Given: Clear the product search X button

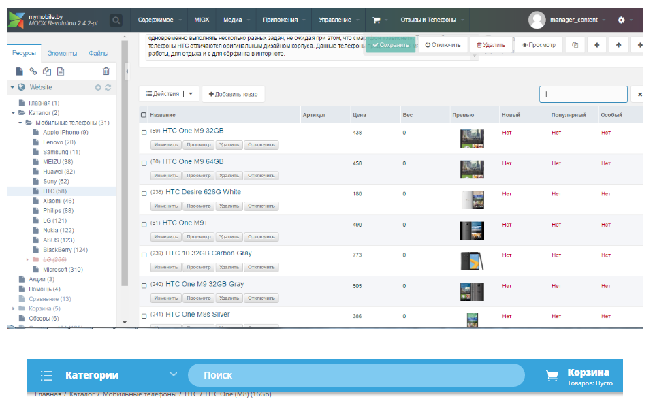Looking at the screenshot, I should (x=639, y=95).
